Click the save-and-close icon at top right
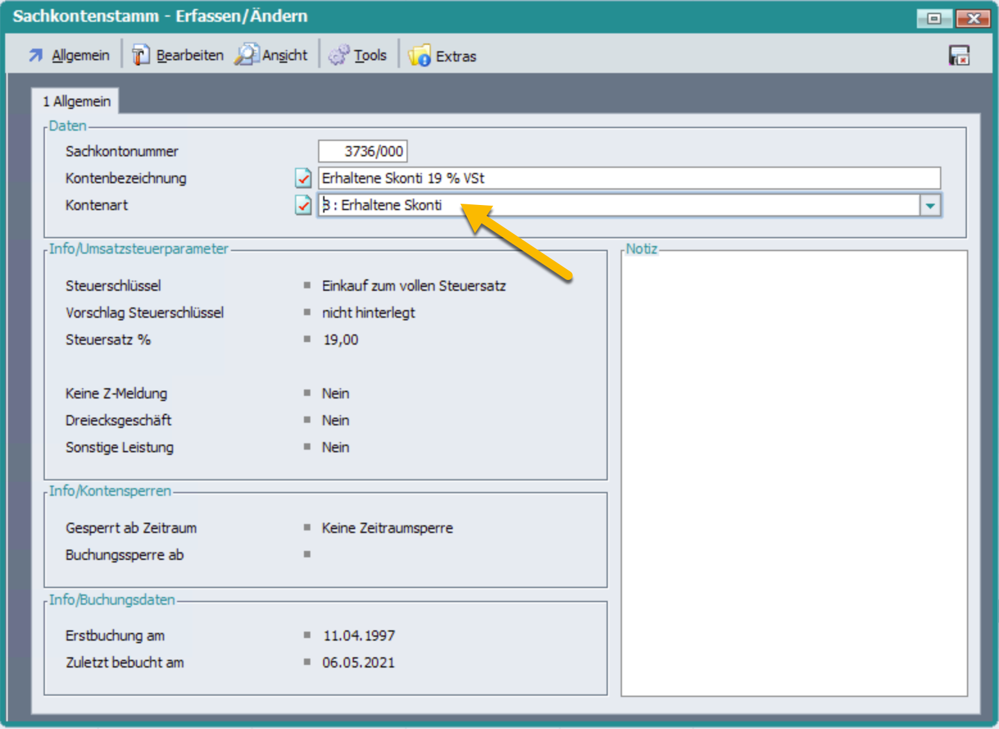Viewport: 999px width, 729px height. tap(959, 56)
